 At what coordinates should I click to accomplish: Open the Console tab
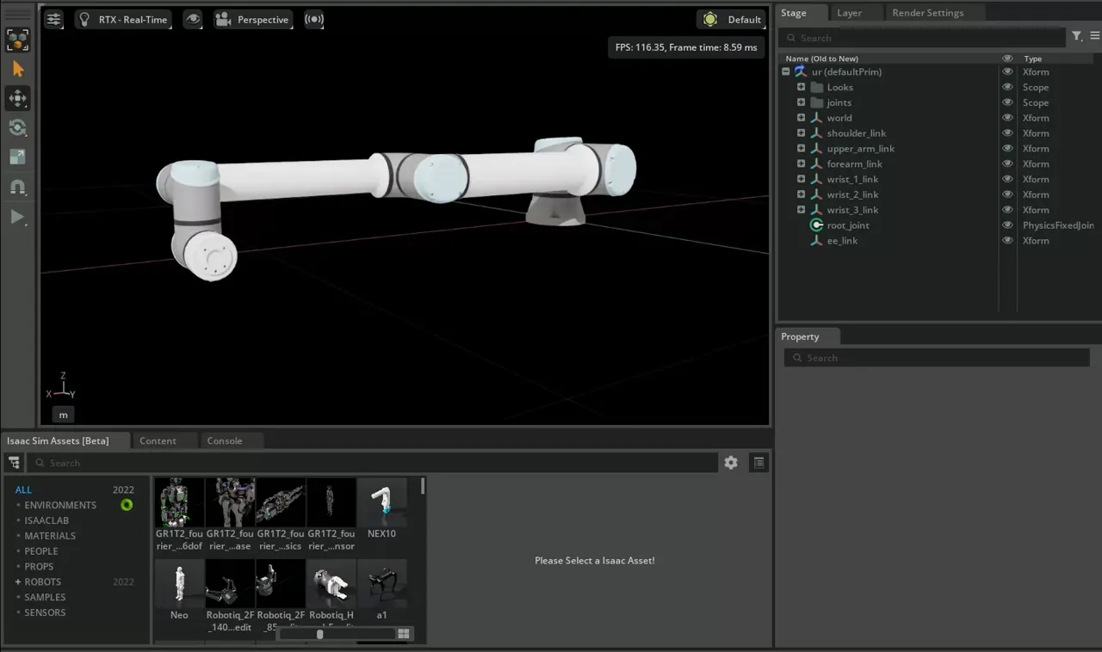(x=225, y=440)
